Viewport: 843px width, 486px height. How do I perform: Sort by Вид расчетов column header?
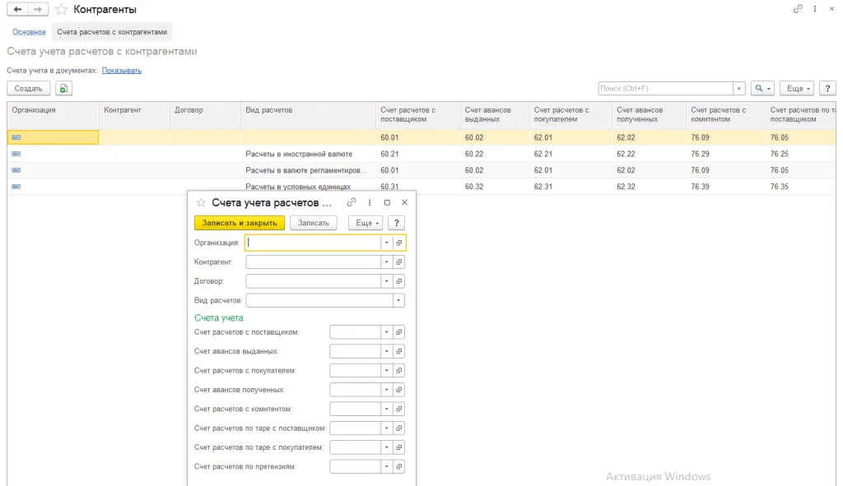pyautogui.click(x=308, y=115)
